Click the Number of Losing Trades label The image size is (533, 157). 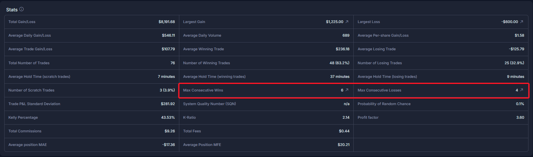click(380, 63)
